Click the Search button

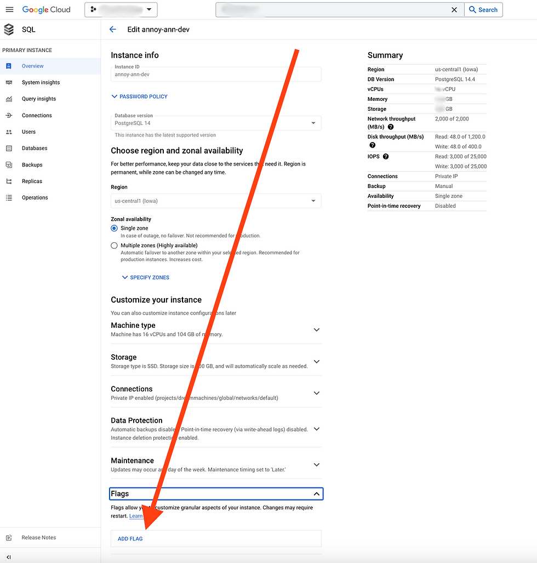(x=483, y=10)
